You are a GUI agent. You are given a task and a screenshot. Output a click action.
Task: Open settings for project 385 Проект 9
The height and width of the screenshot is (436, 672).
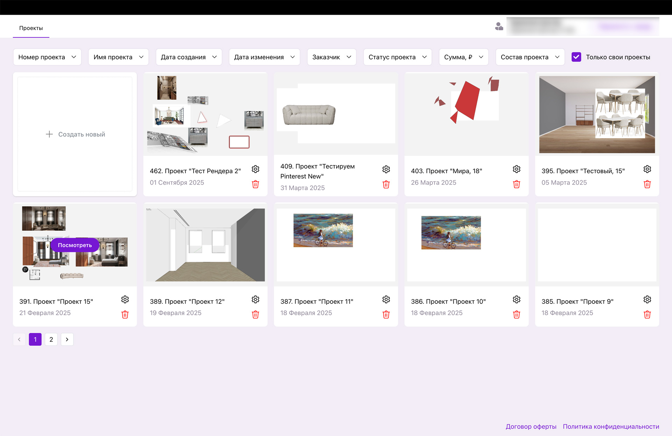[647, 300]
